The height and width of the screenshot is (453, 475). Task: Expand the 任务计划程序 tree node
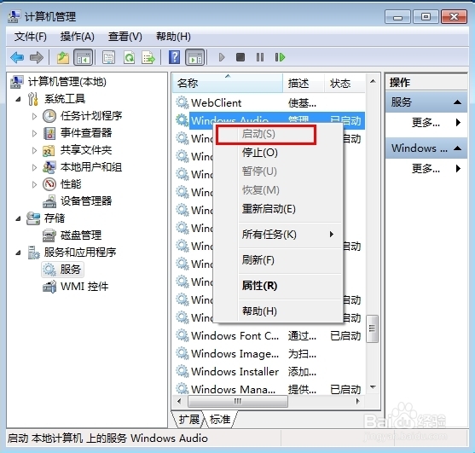[34, 116]
